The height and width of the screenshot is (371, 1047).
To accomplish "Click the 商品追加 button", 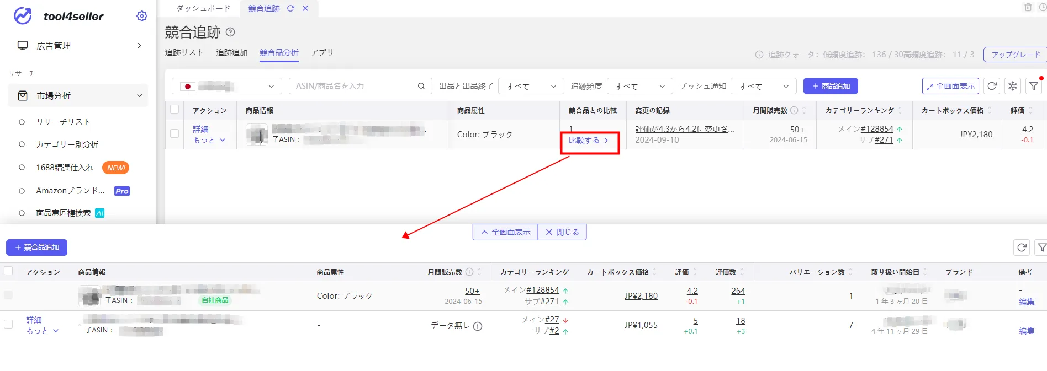I will pyautogui.click(x=831, y=86).
